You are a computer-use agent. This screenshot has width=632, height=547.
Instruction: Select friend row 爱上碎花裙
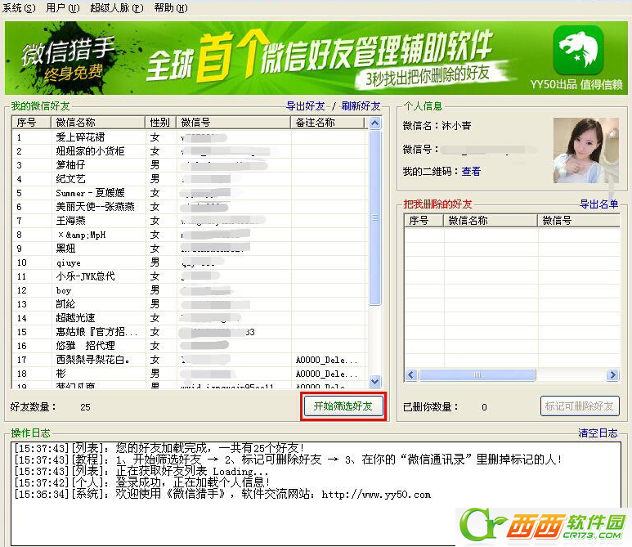click(190, 137)
